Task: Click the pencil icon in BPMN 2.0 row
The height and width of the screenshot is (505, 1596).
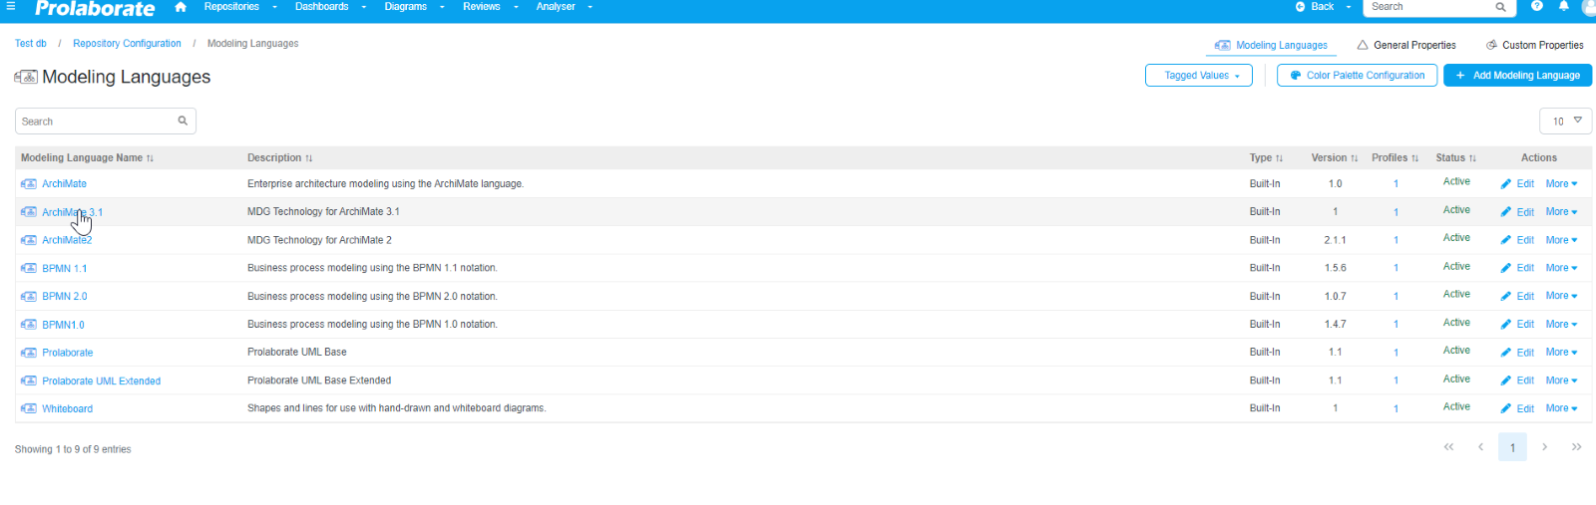Action: click(x=1506, y=296)
